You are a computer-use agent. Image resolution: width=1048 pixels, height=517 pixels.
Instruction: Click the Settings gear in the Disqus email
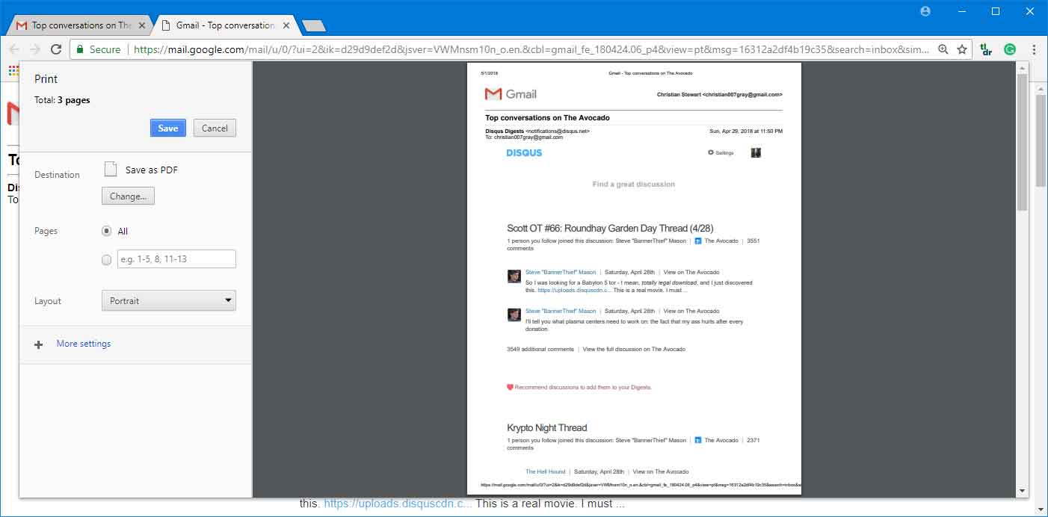point(710,152)
